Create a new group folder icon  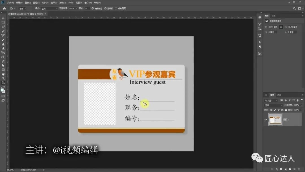tap(290, 169)
